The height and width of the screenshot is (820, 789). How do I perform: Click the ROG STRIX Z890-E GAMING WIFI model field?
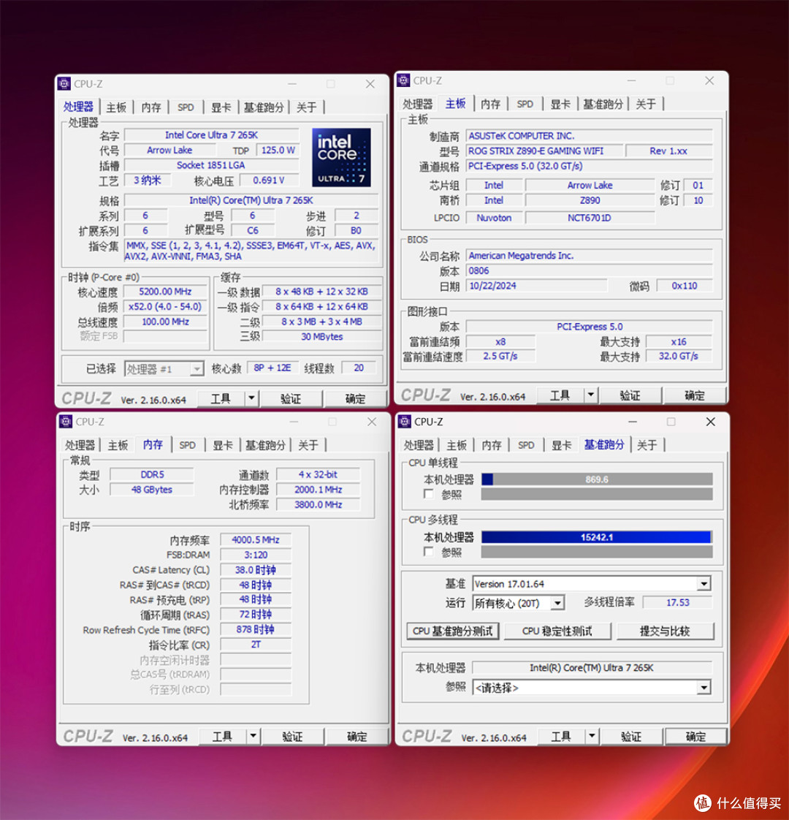(544, 151)
